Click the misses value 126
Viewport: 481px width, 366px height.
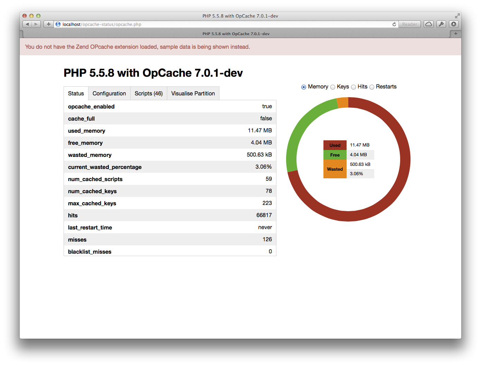pyautogui.click(x=267, y=239)
